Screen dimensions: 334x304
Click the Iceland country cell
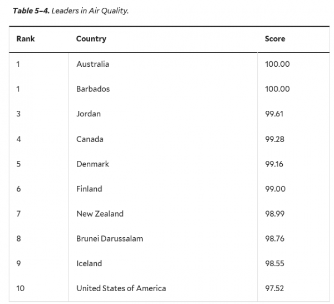click(89, 263)
